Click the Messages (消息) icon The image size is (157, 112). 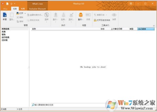coord(114,15)
